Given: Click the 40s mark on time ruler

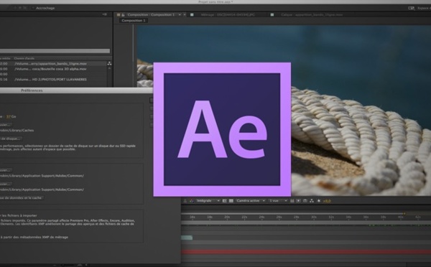Looking at the screenshot, I should point(401,217).
